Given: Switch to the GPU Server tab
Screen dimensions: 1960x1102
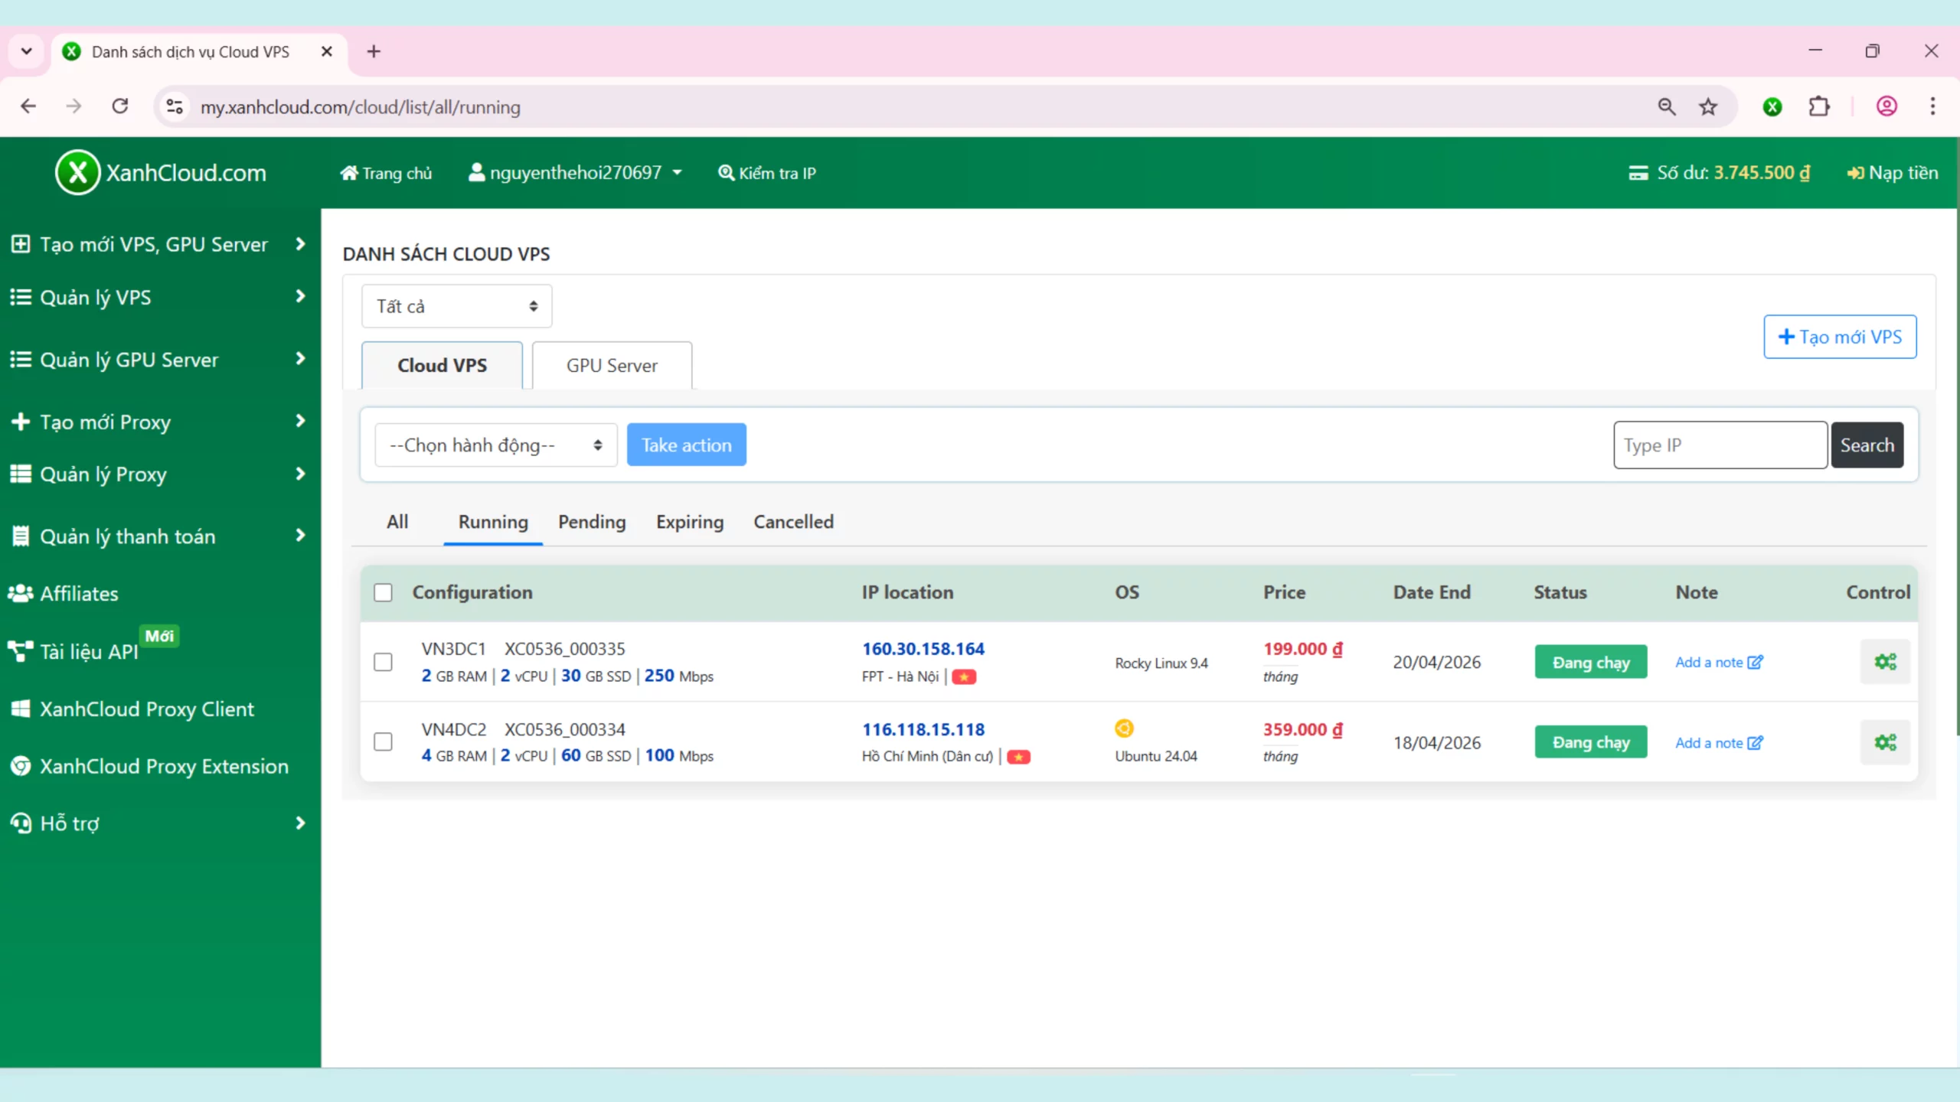Looking at the screenshot, I should (x=611, y=365).
